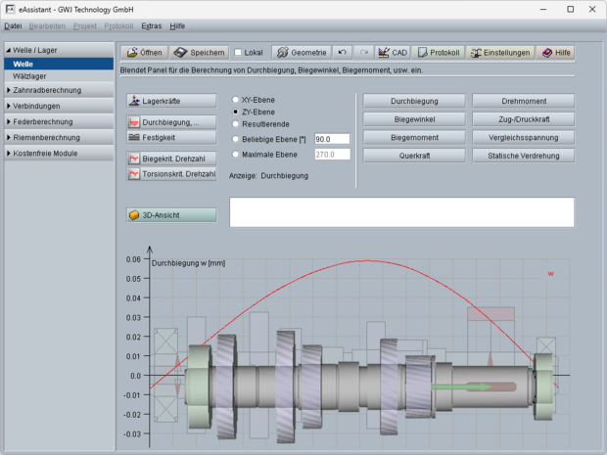Open the CAD export button
Viewport: 607px width, 455px height.
coord(393,53)
